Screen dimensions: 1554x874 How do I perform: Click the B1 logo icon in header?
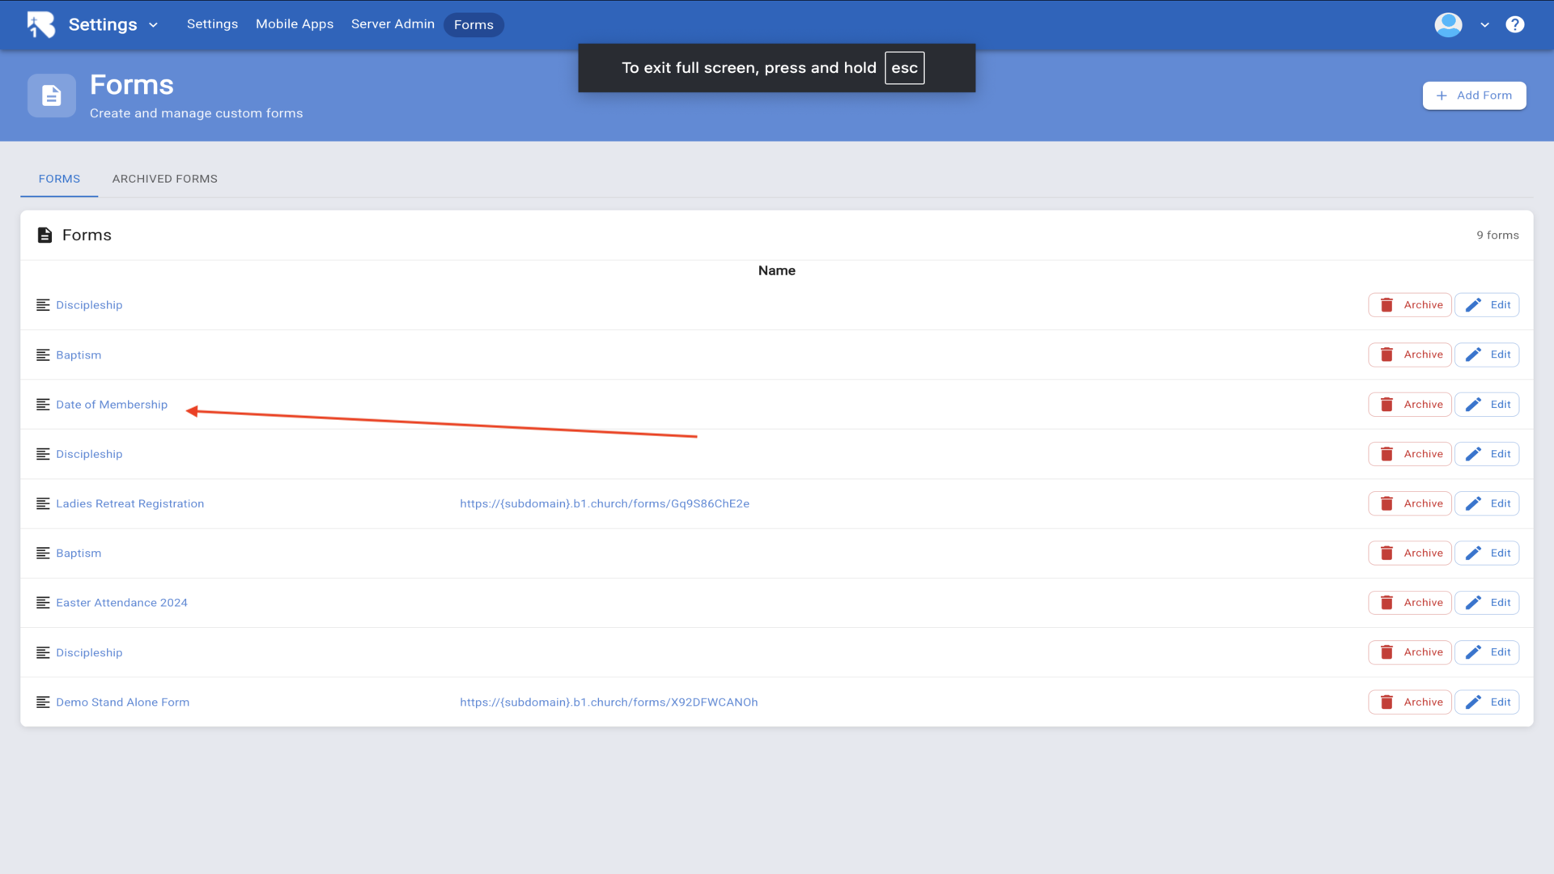[x=40, y=24]
